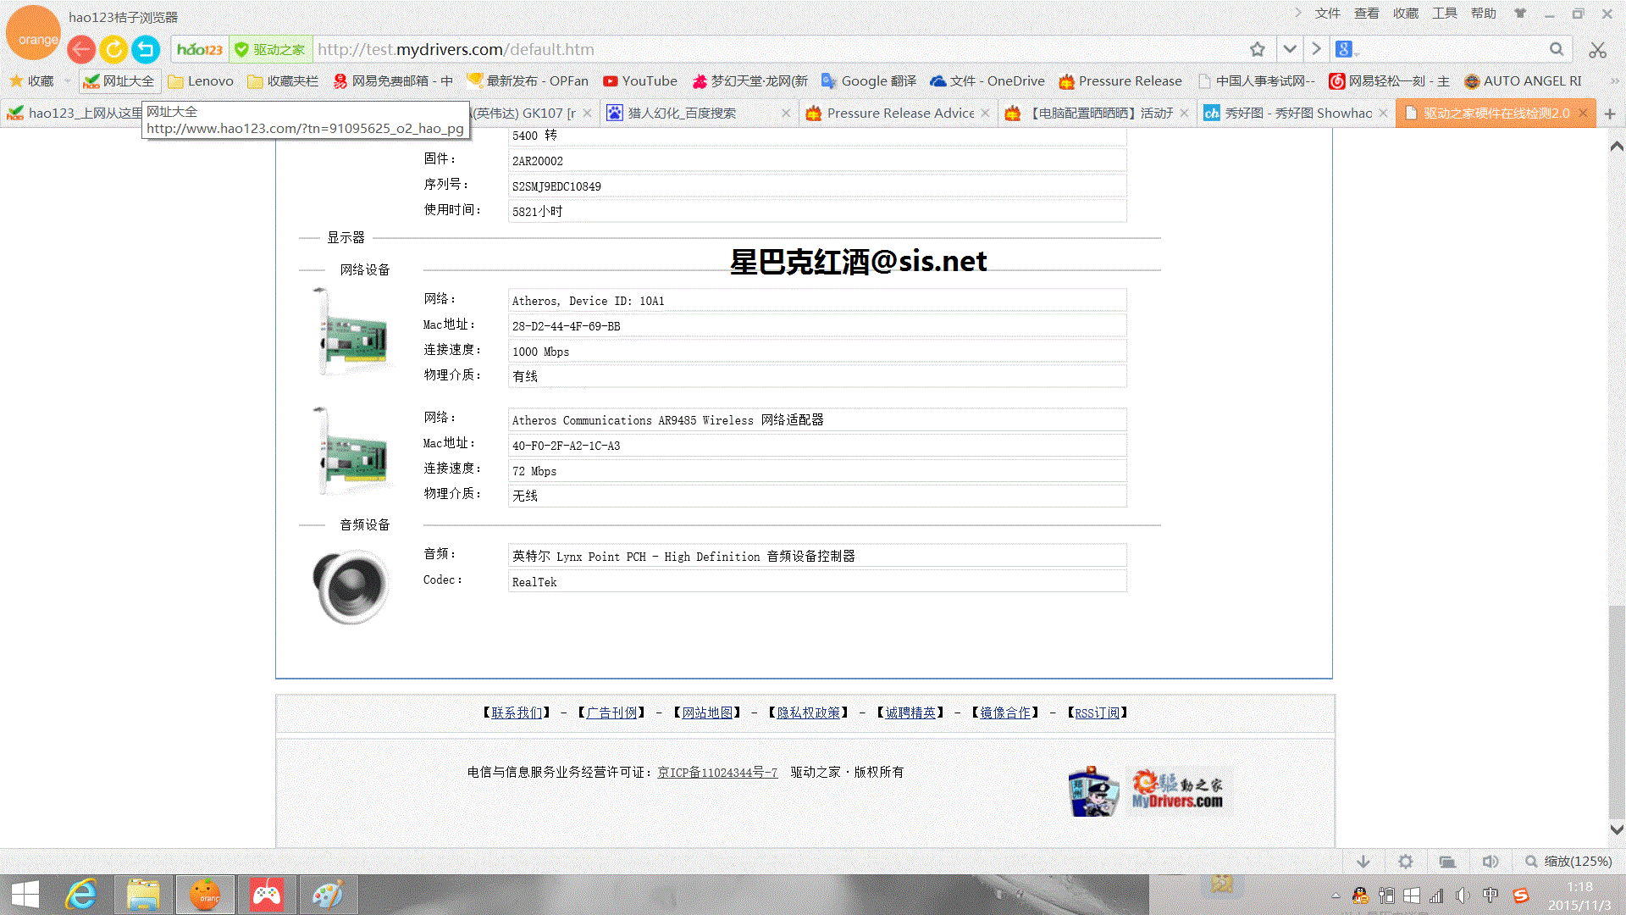The image size is (1626, 915).
Task: Open the address bar history dropdown arrow
Action: 1290,49
